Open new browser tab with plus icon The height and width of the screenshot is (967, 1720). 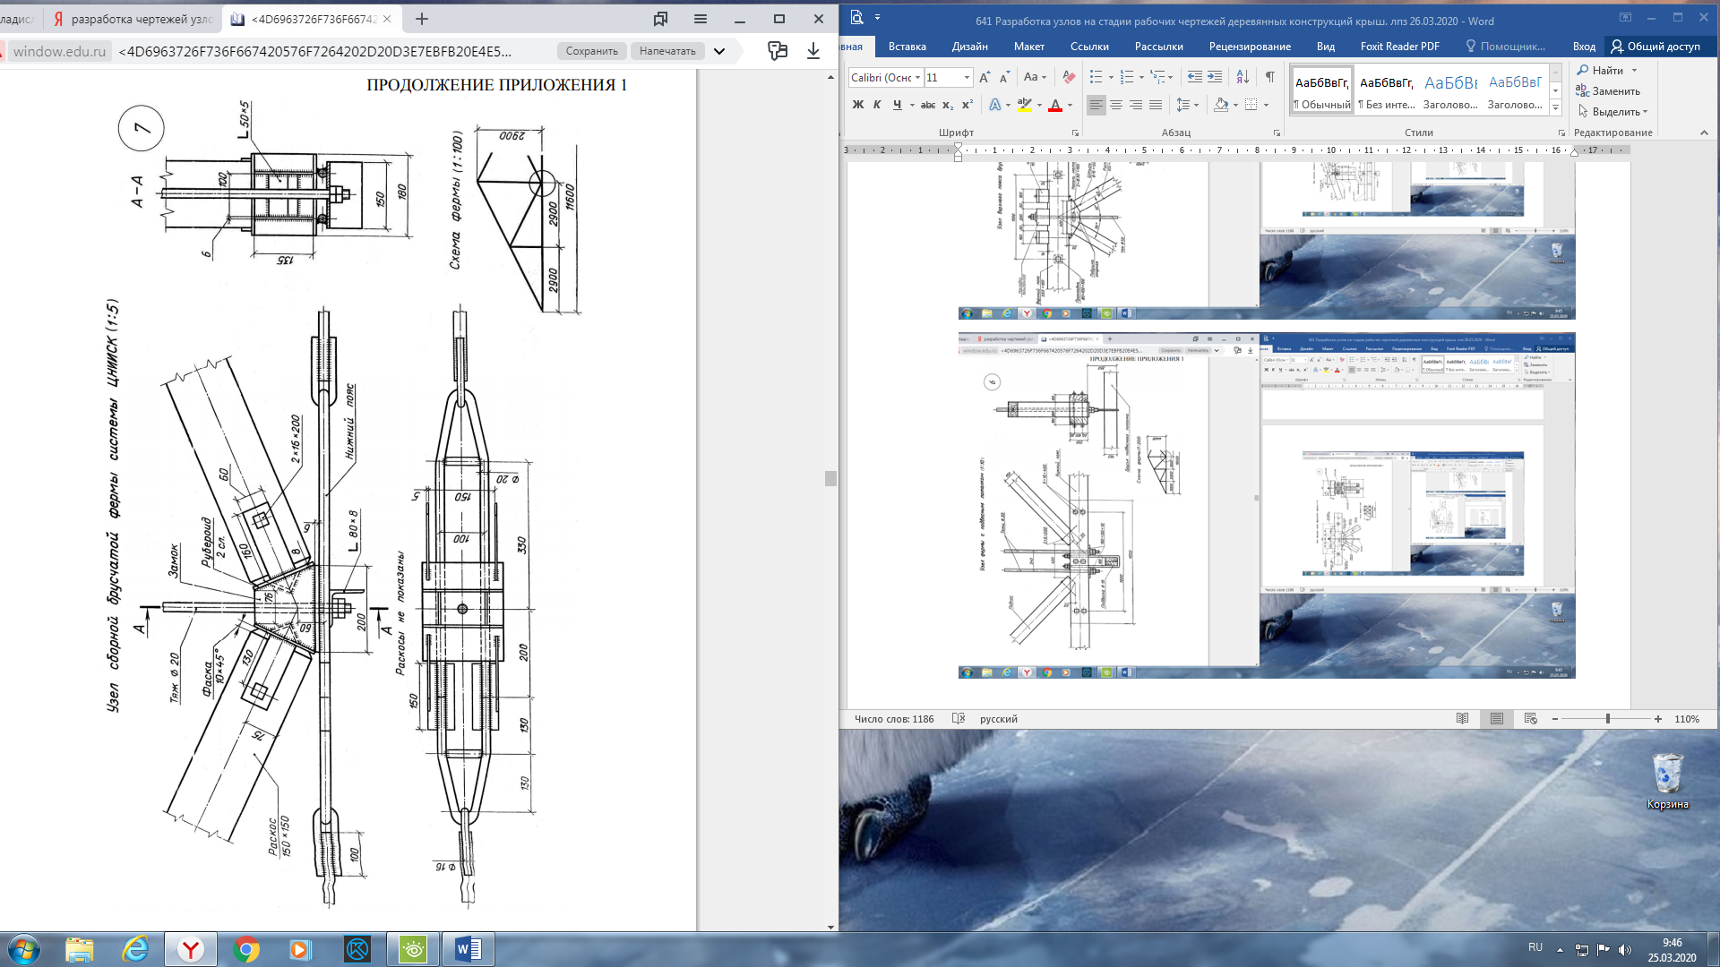point(422,19)
